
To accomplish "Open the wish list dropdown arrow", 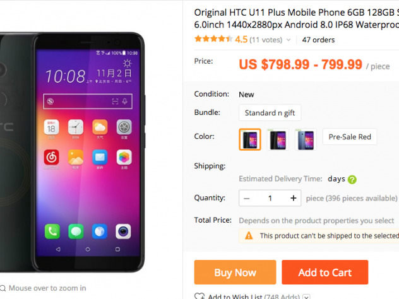I will (x=307, y=296).
